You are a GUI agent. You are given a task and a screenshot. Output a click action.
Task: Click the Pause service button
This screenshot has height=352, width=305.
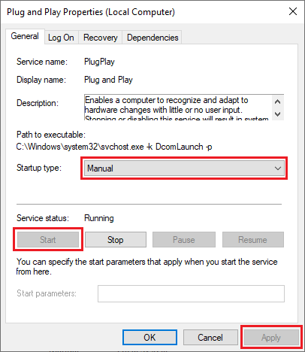coord(184,240)
